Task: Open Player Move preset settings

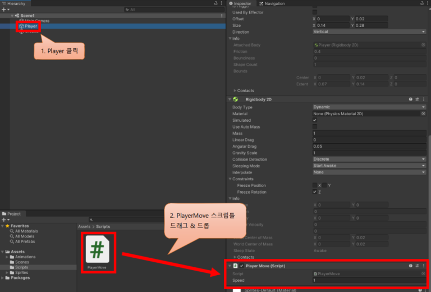Action: 417,266
